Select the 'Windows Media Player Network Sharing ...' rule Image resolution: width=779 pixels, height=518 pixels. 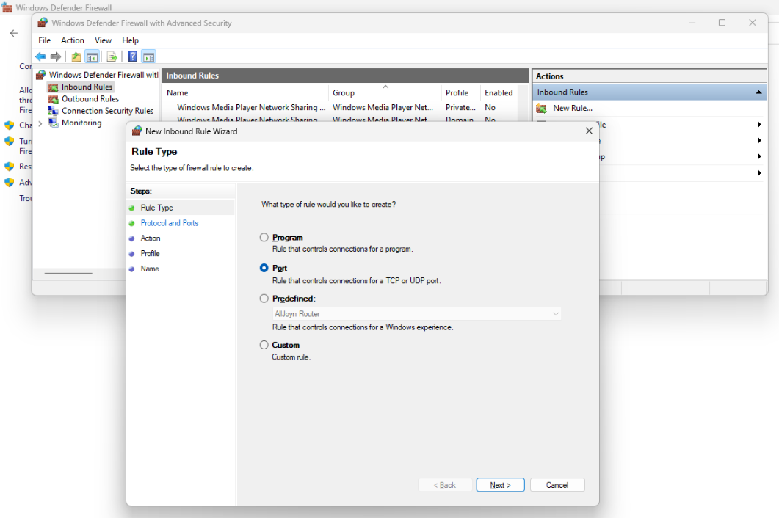[251, 107]
